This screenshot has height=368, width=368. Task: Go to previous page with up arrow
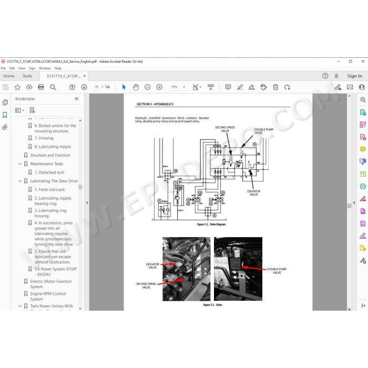pyautogui.click(x=73, y=87)
